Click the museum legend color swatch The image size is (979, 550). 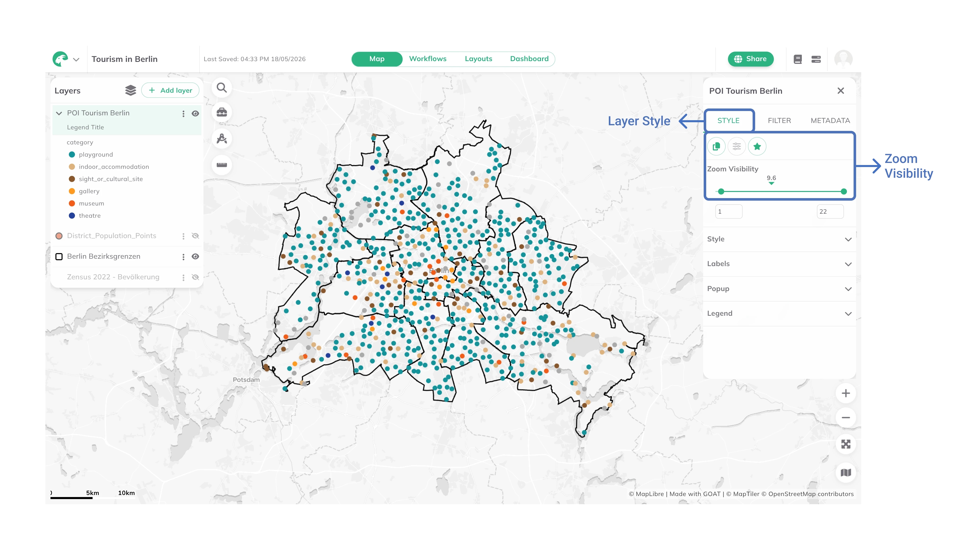tap(72, 203)
